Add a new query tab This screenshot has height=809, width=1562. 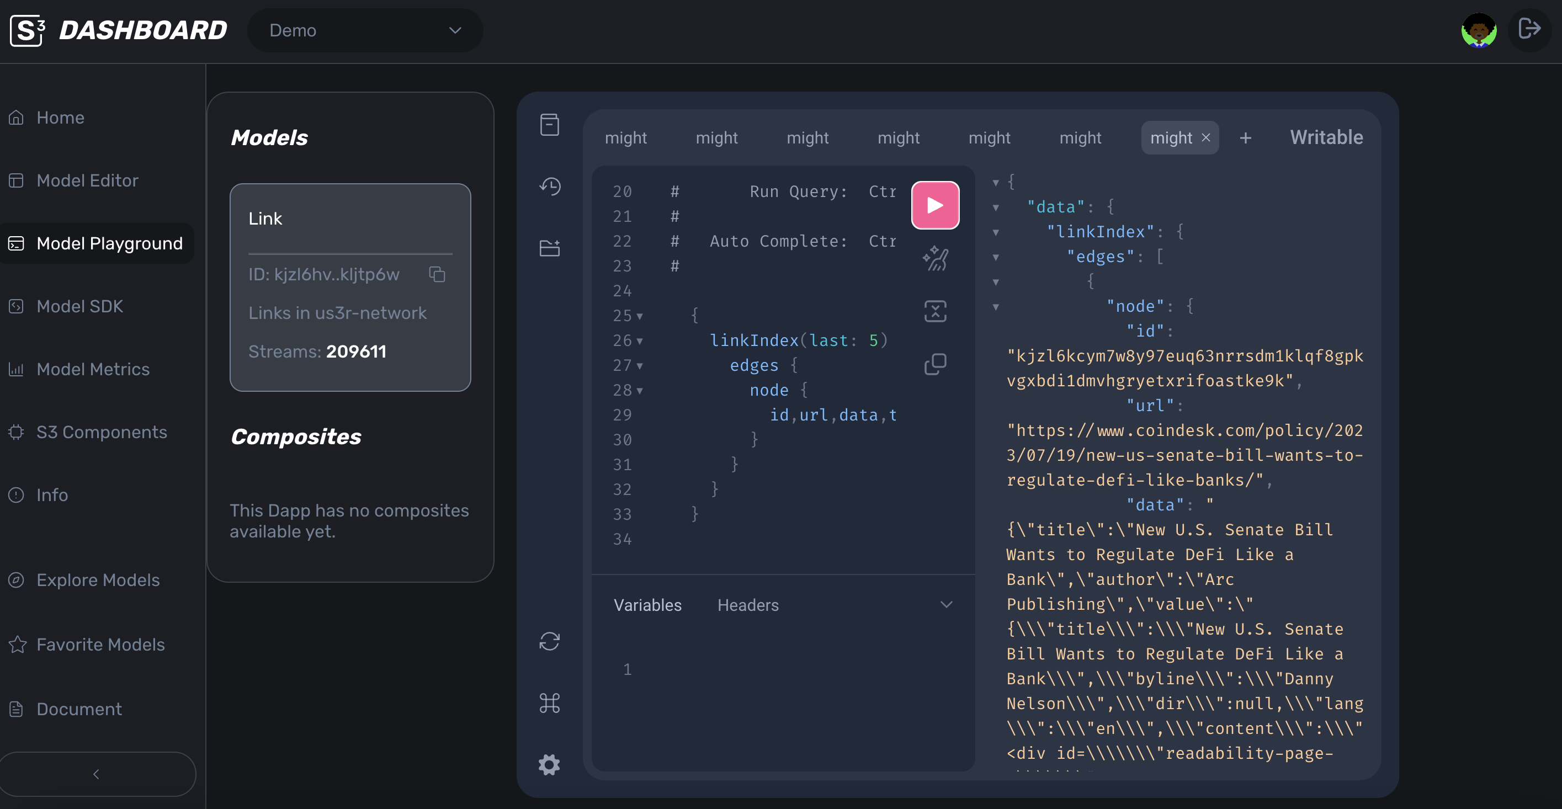(1245, 139)
